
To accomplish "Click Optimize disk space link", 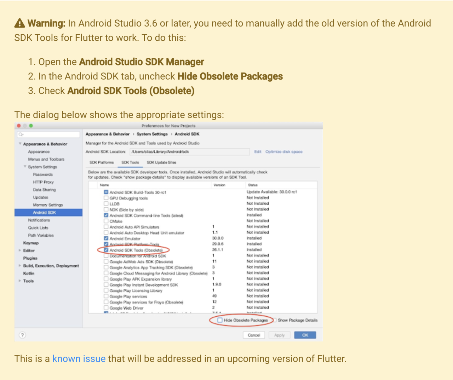I will pos(284,151).
